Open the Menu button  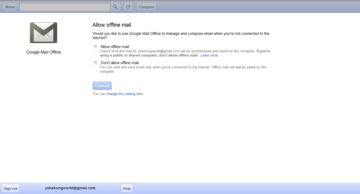[x=9, y=7]
